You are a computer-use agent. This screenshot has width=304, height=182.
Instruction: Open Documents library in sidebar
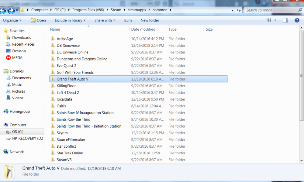22,78
